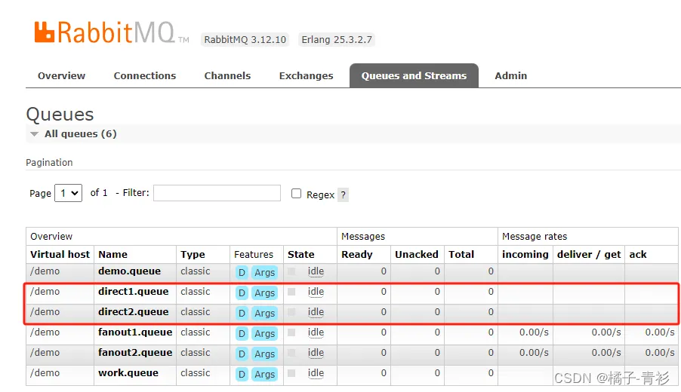Open the Admin tab
This screenshot has width=681, height=392.
(x=510, y=76)
